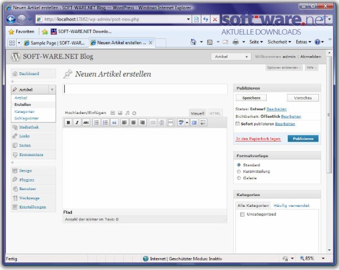Open the IE home page icon

pos(193,42)
